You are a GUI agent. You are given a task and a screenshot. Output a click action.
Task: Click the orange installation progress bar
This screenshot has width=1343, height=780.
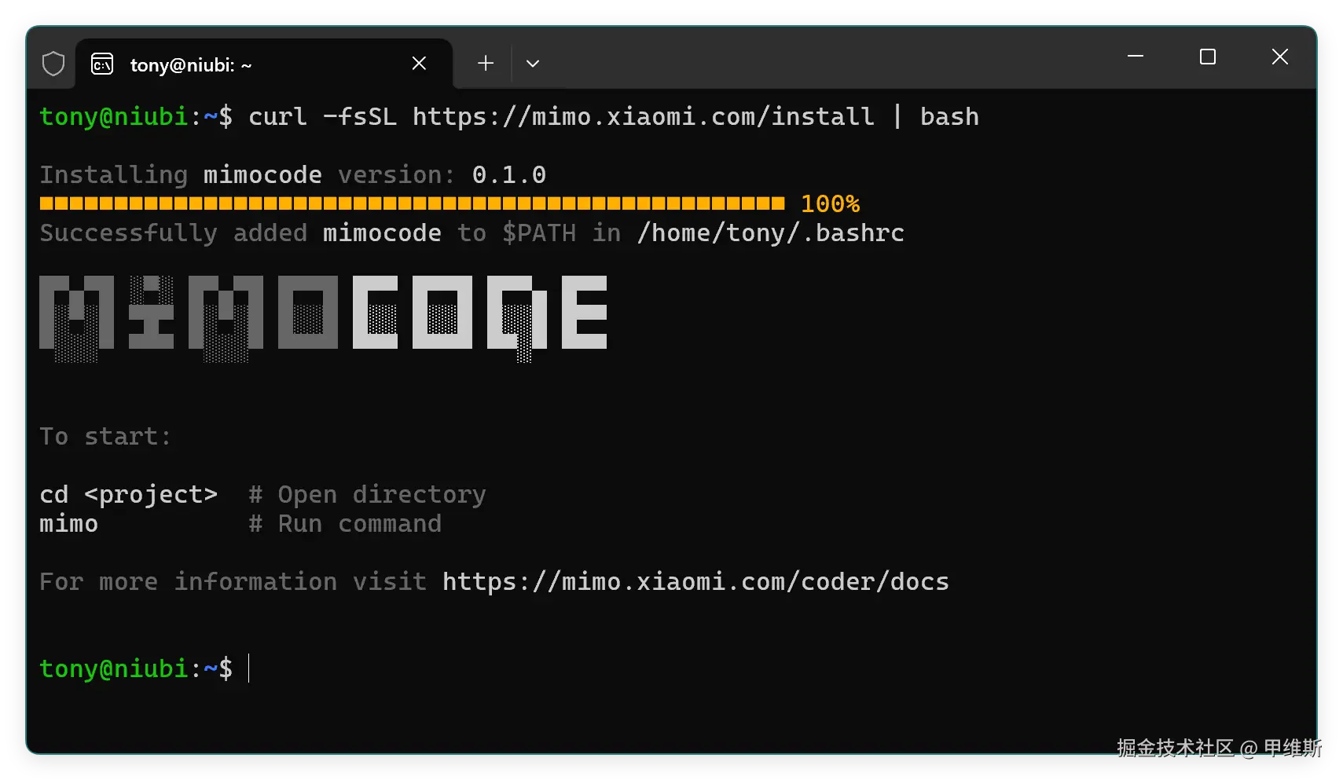click(412, 204)
